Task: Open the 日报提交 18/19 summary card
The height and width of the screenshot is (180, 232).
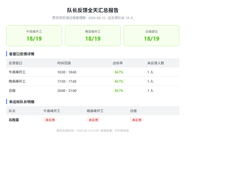Action: [152, 36]
